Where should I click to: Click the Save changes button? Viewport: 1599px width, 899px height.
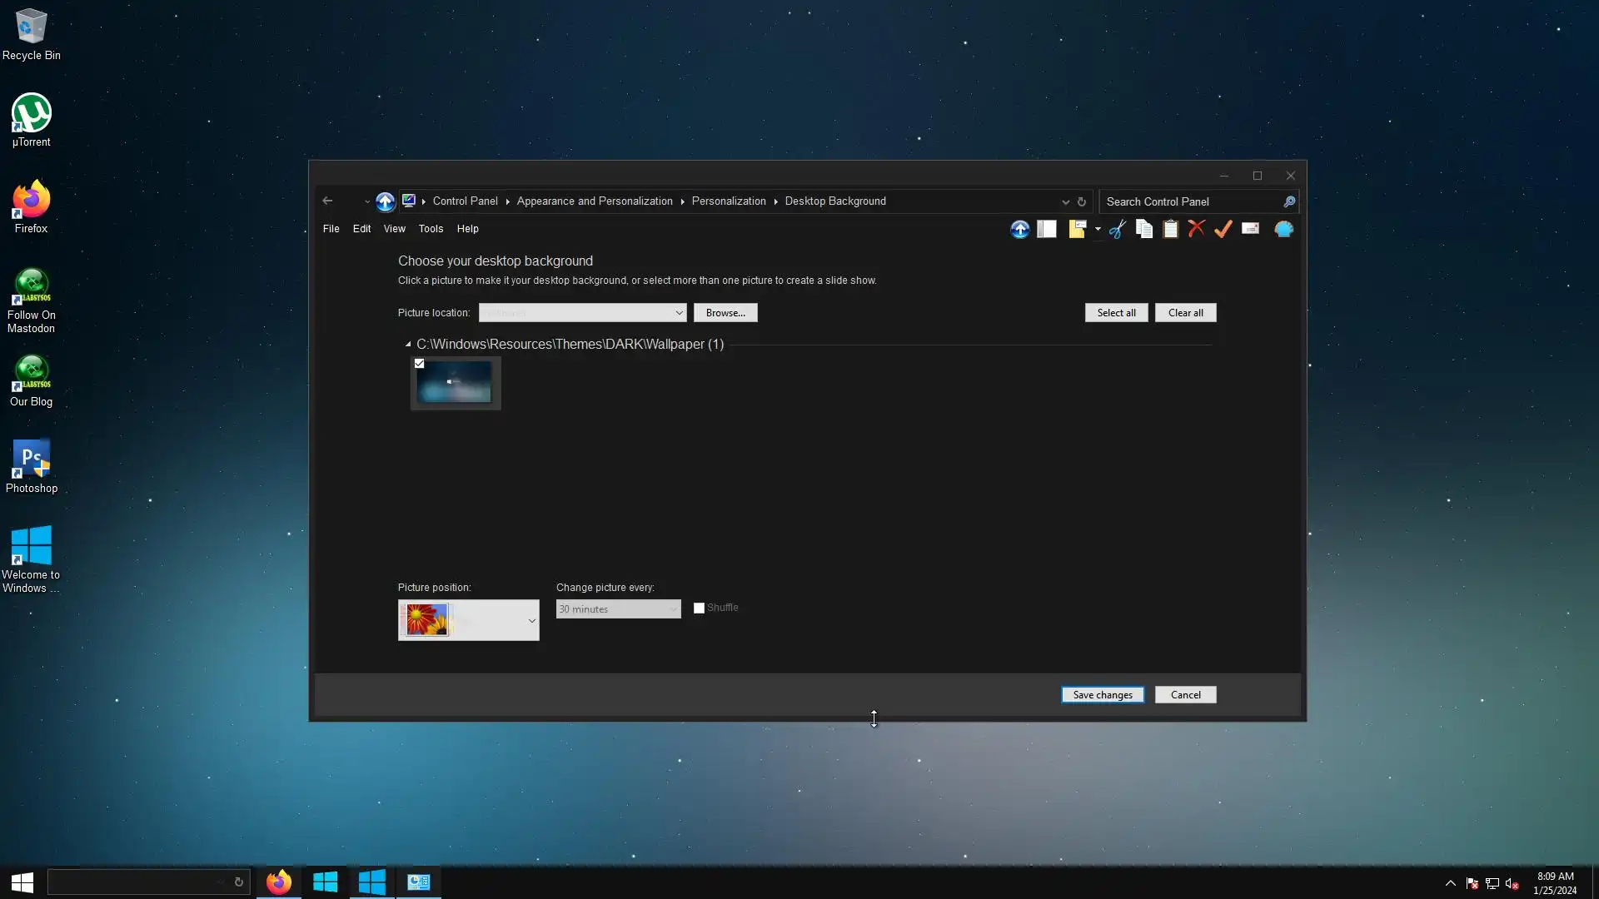1102,695
